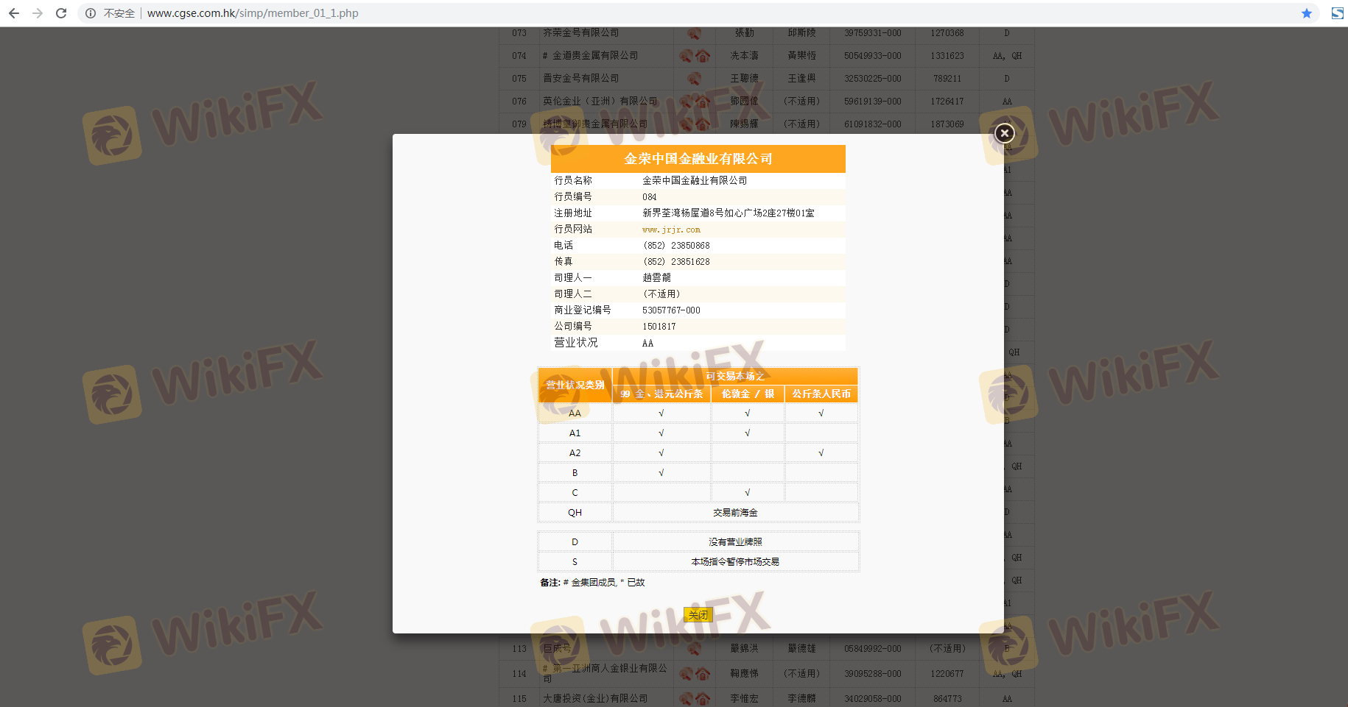Click the yellow 关闭 button

pos(698,615)
